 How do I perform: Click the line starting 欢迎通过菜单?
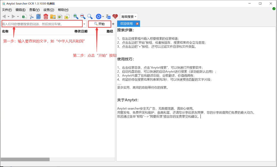(158, 117)
